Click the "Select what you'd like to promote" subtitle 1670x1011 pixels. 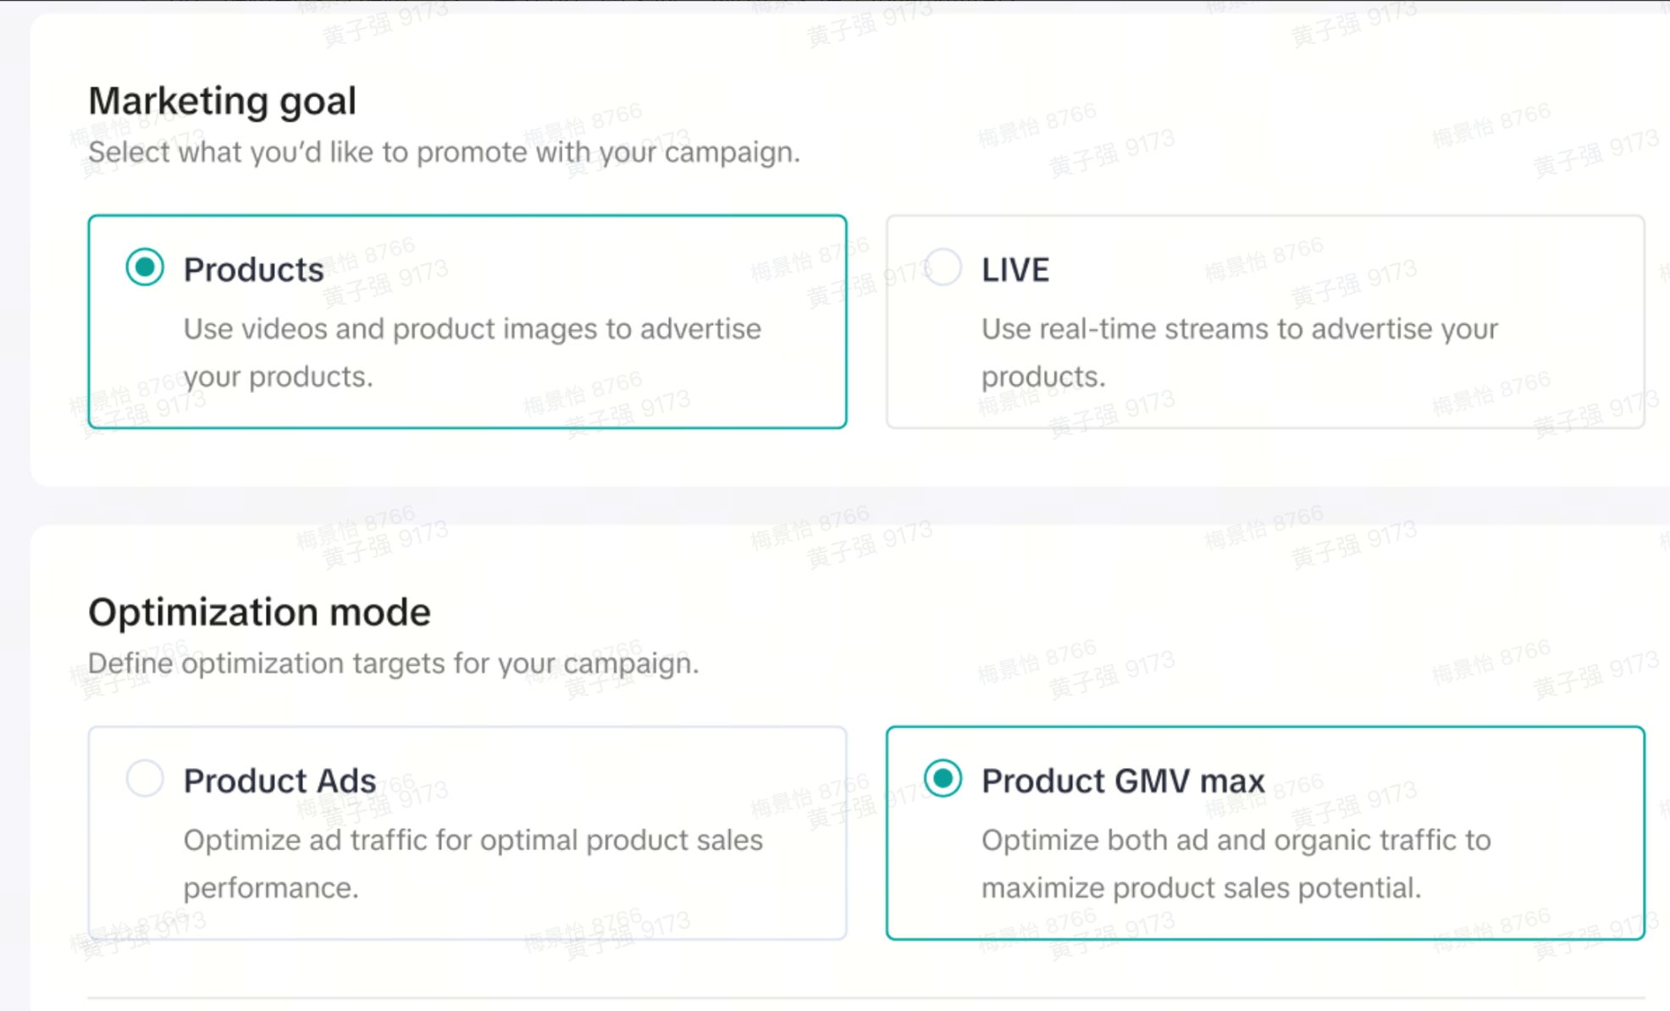point(444,152)
